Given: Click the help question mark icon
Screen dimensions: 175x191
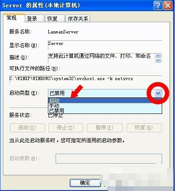Looking at the screenshot, I should [x=158, y=6].
